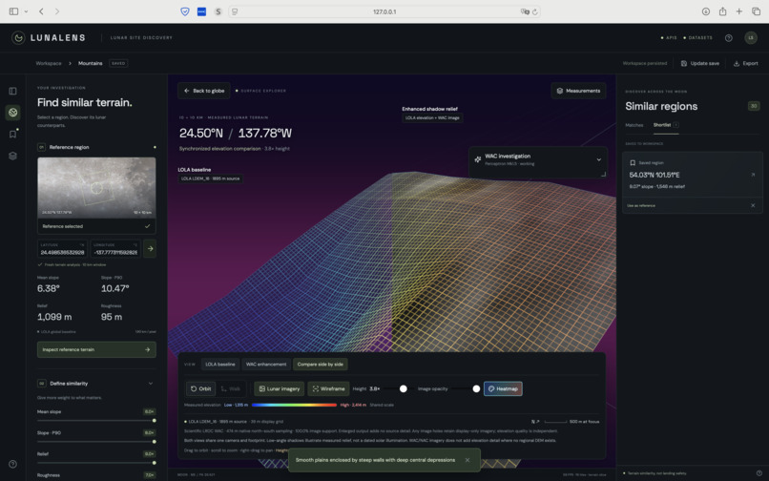
Task: Toggle the Heatmap coloring
Action: [503, 388]
